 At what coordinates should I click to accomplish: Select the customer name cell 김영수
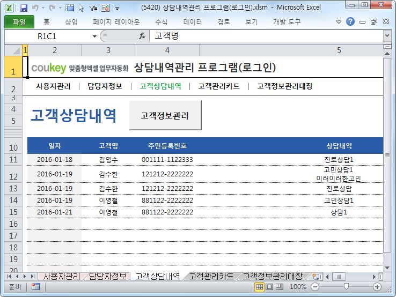point(108,160)
